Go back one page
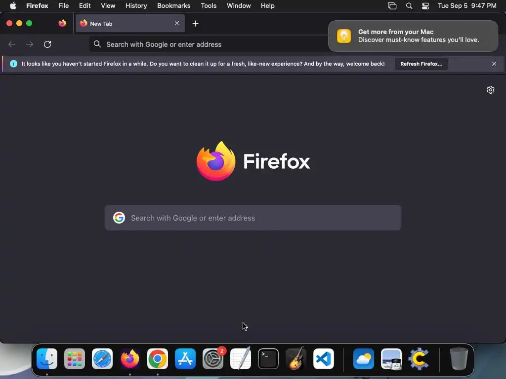 click(x=12, y=44)
